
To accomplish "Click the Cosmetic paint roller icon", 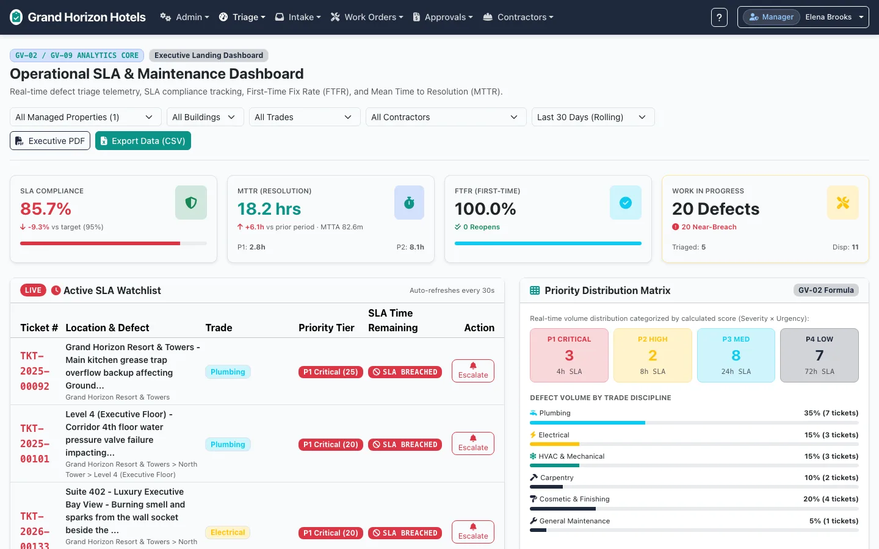I will click(534, 499).
